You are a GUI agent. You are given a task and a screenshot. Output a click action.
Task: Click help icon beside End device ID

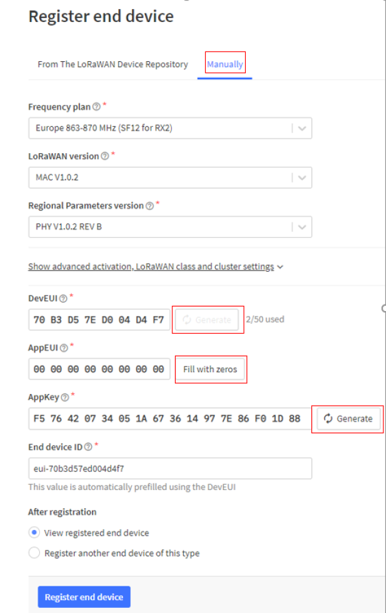(87, 446)
